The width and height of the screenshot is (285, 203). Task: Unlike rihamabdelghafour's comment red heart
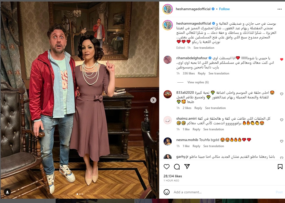tap(281, 59)
